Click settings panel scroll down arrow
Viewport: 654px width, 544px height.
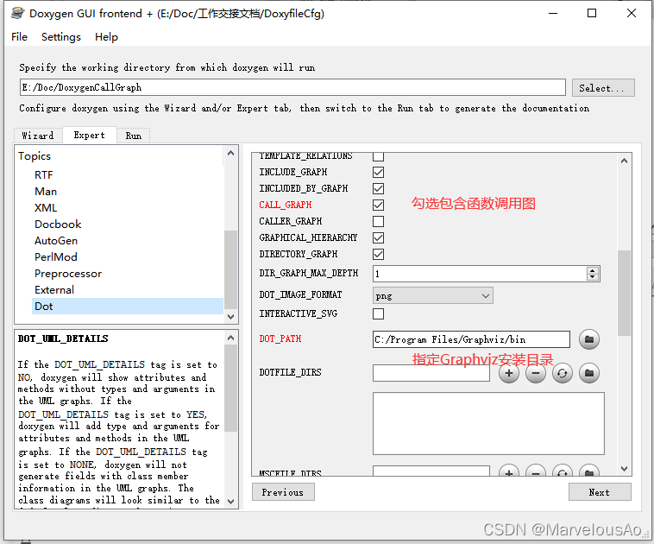624,469
